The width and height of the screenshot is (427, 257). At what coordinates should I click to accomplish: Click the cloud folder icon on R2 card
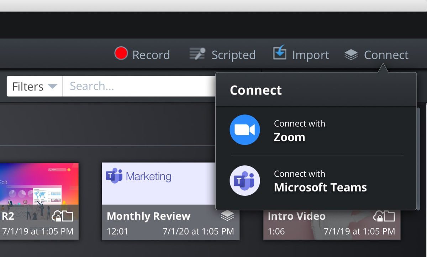click(62, 216)
